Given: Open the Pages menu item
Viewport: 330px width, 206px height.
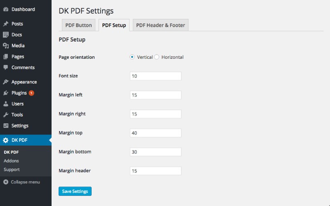Looking at the screenshot, I should click(18, 56).
